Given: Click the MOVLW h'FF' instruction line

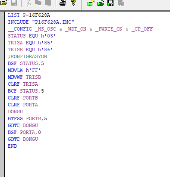Looking at the screenshot, I should (x=24, y=70).
